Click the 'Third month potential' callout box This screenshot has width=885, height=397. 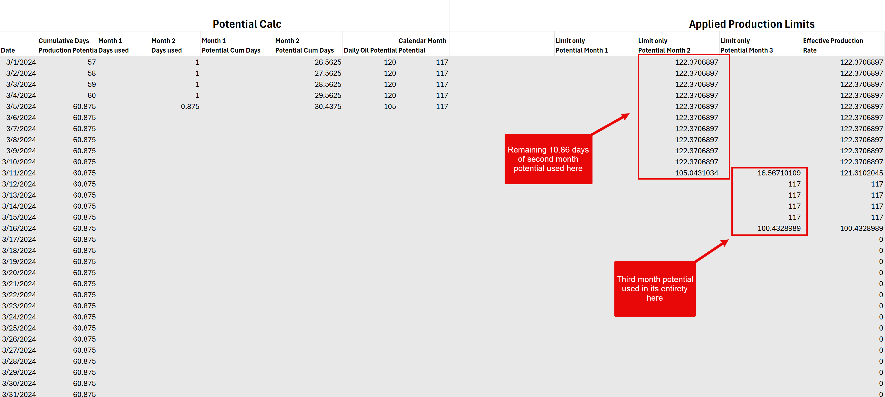click(x=655, y=289)
